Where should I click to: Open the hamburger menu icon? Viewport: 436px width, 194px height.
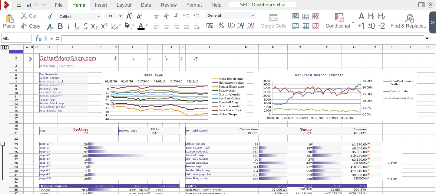click(x=19, y=5)
